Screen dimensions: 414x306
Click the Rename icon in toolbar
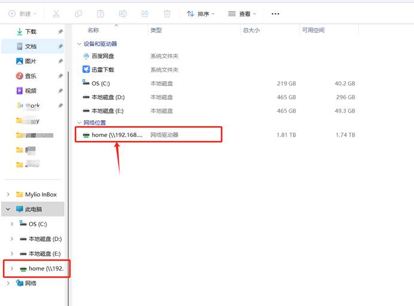[123, 14]
